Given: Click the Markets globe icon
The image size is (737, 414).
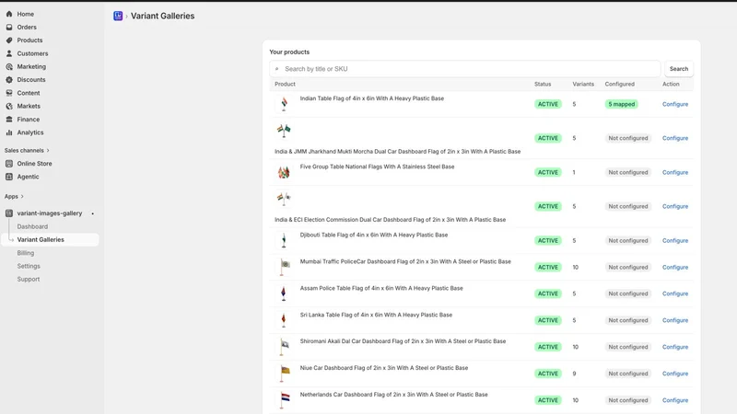Looking at the screenshot, I should [x=9, y=106].
